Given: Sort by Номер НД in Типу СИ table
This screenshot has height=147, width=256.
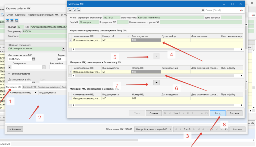Looking at the screenshot, I should (x=116, y=36).
